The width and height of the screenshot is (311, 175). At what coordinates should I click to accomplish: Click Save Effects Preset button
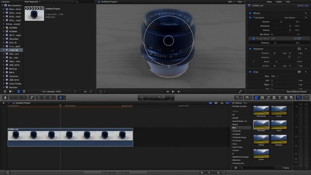pos(296,92)
